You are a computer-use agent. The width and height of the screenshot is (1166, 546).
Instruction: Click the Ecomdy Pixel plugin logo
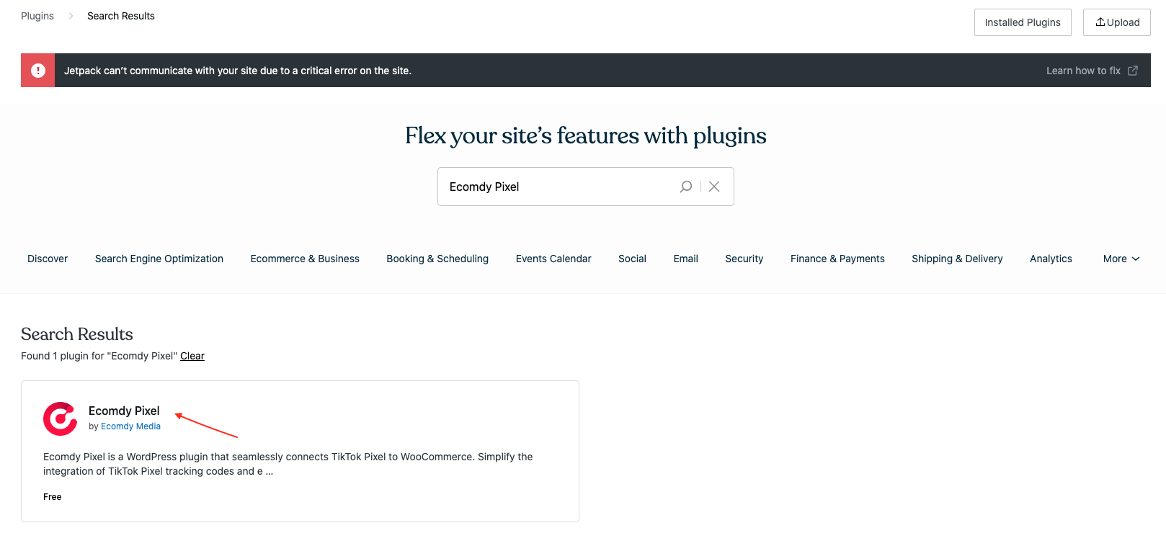pyautogui.click(x=61, y=419)
